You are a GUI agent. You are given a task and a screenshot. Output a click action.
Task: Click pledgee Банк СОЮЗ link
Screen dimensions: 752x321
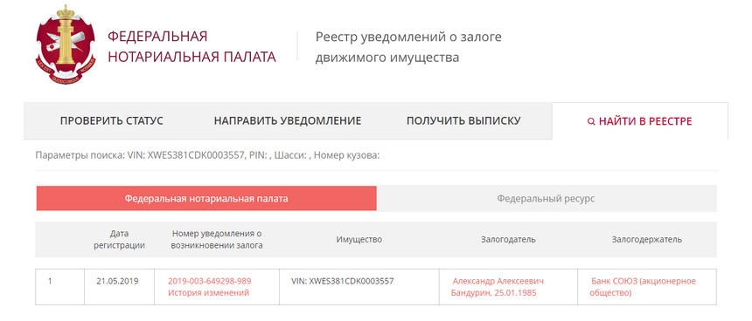[643, 287]
